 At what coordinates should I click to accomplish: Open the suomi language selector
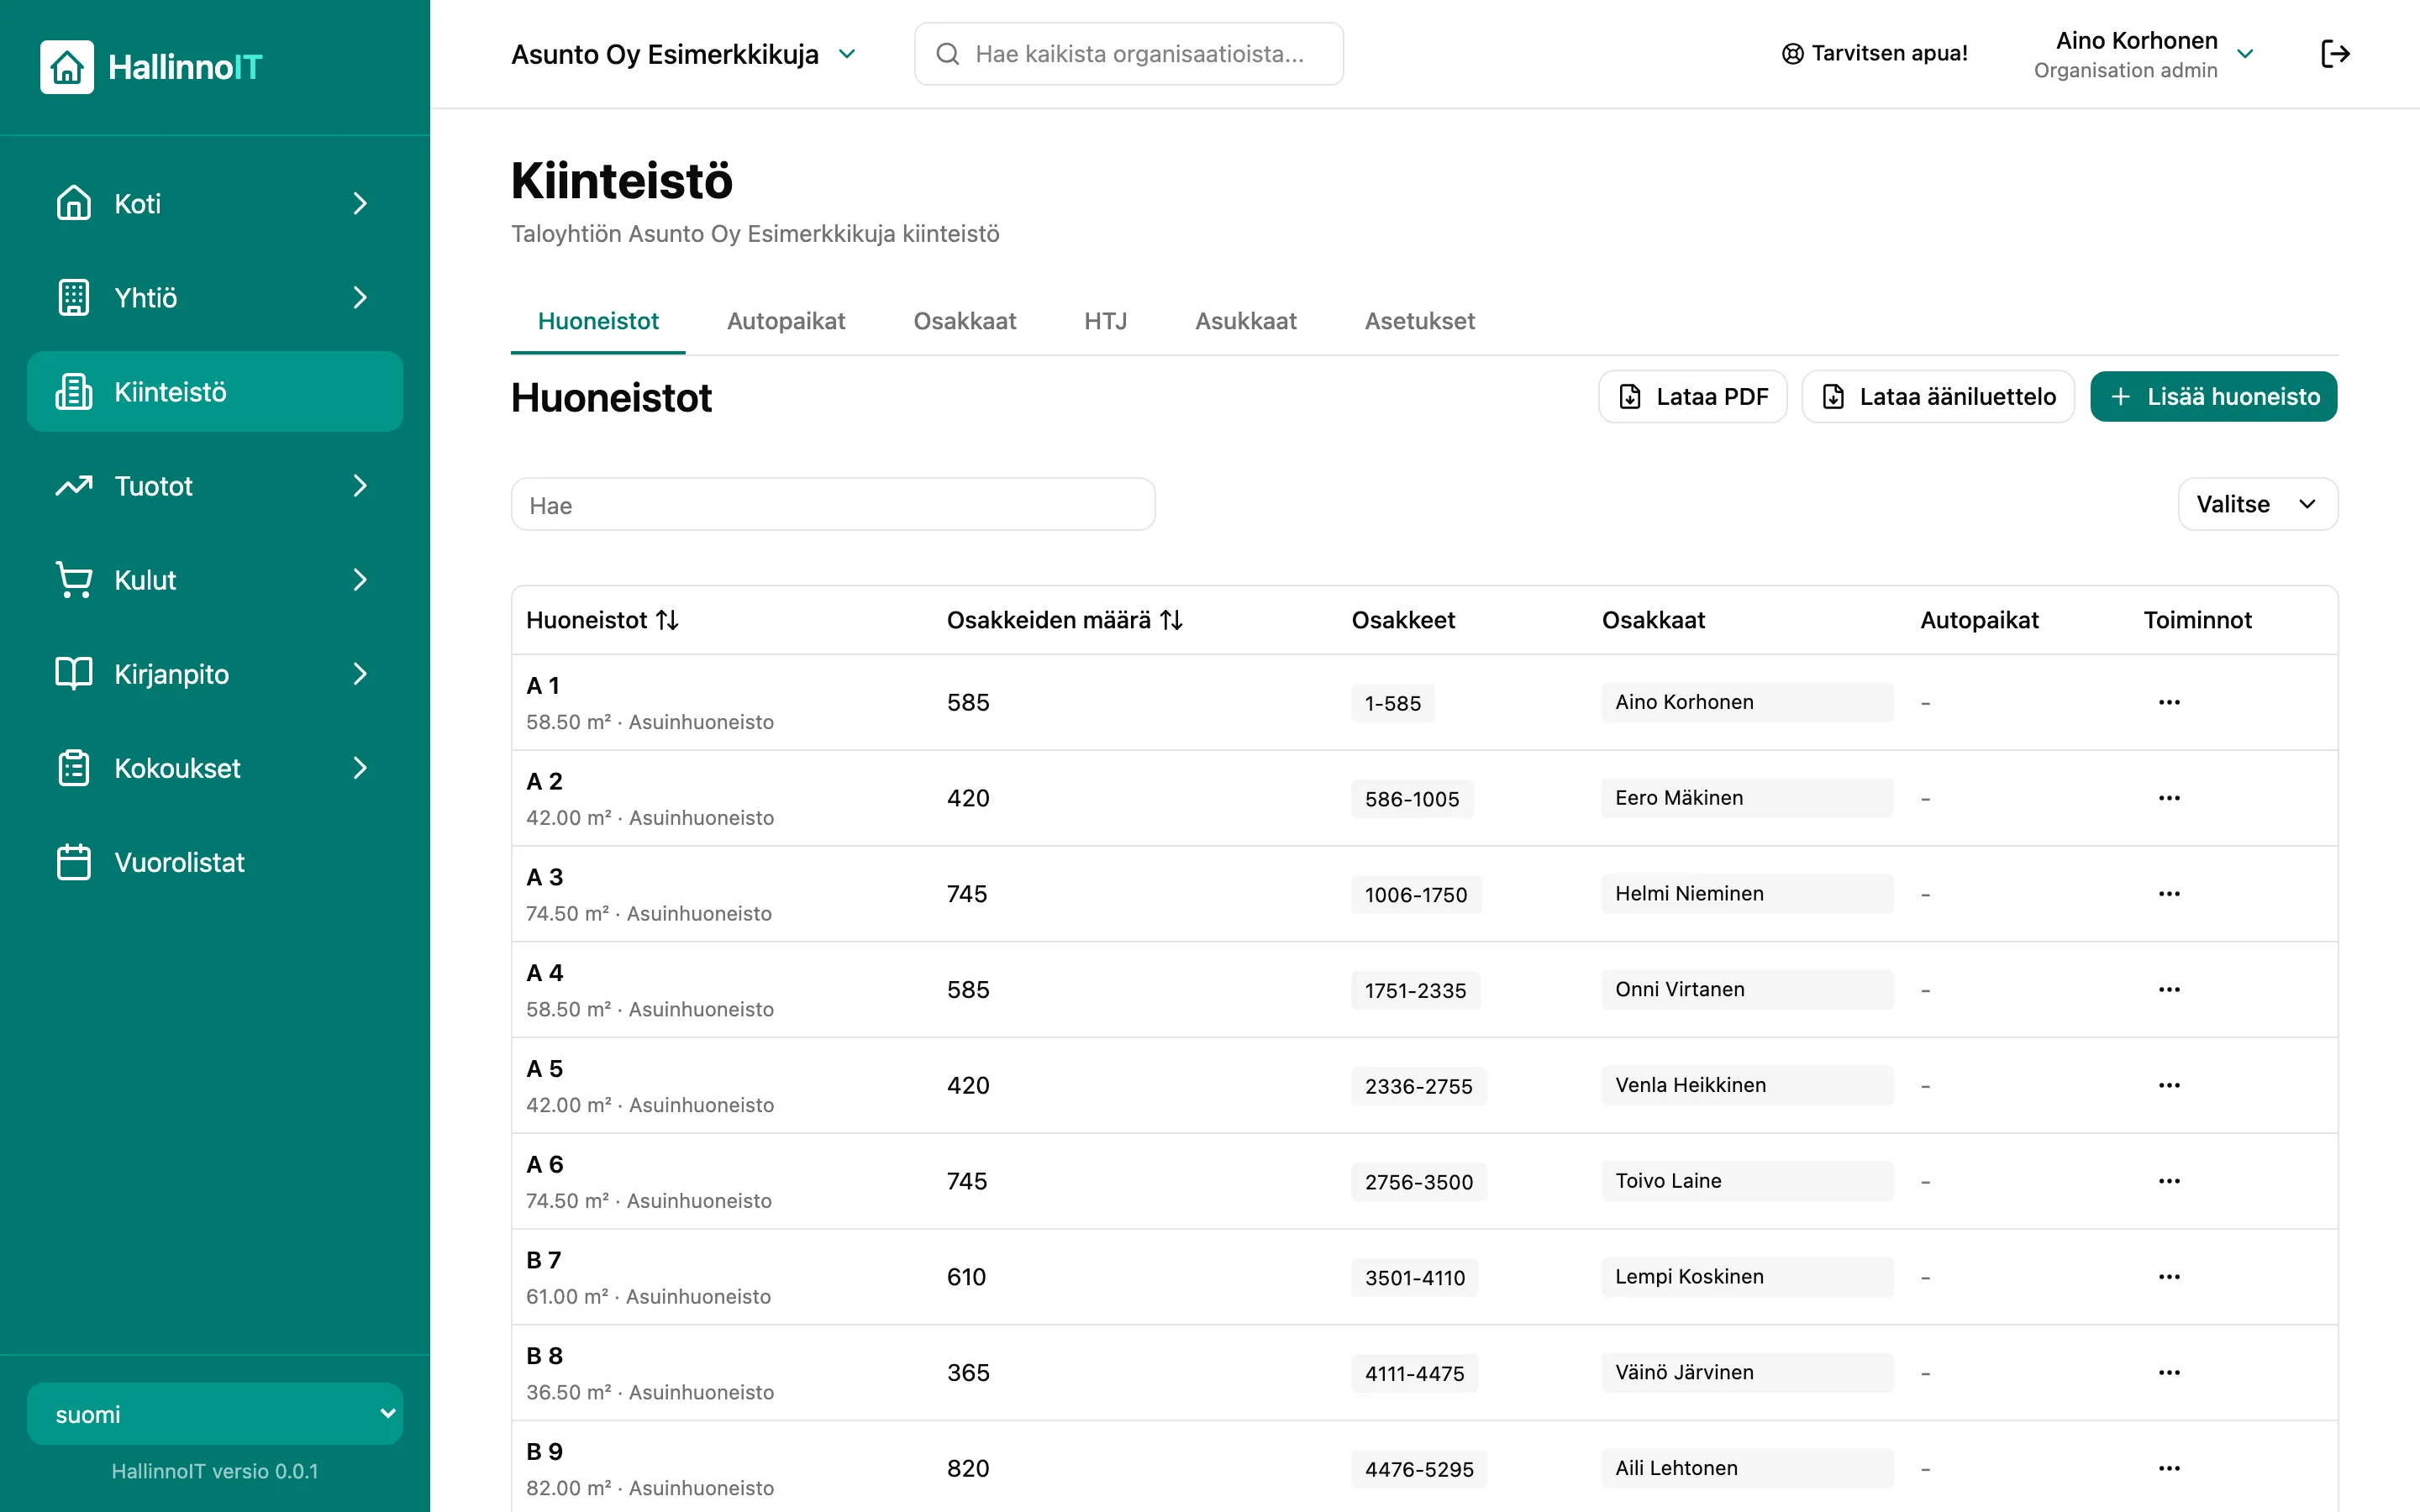pos(215,1414)
